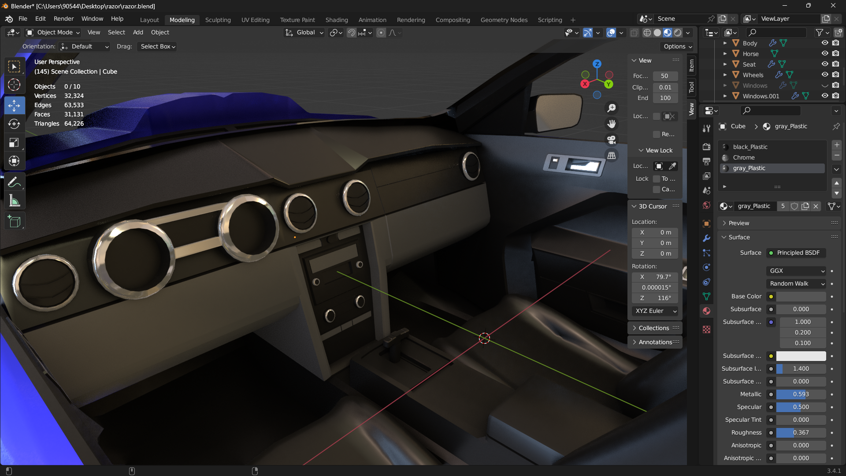Select the Add Cube tool
Screen dimensions: 846x476
[x=14, y=221]
